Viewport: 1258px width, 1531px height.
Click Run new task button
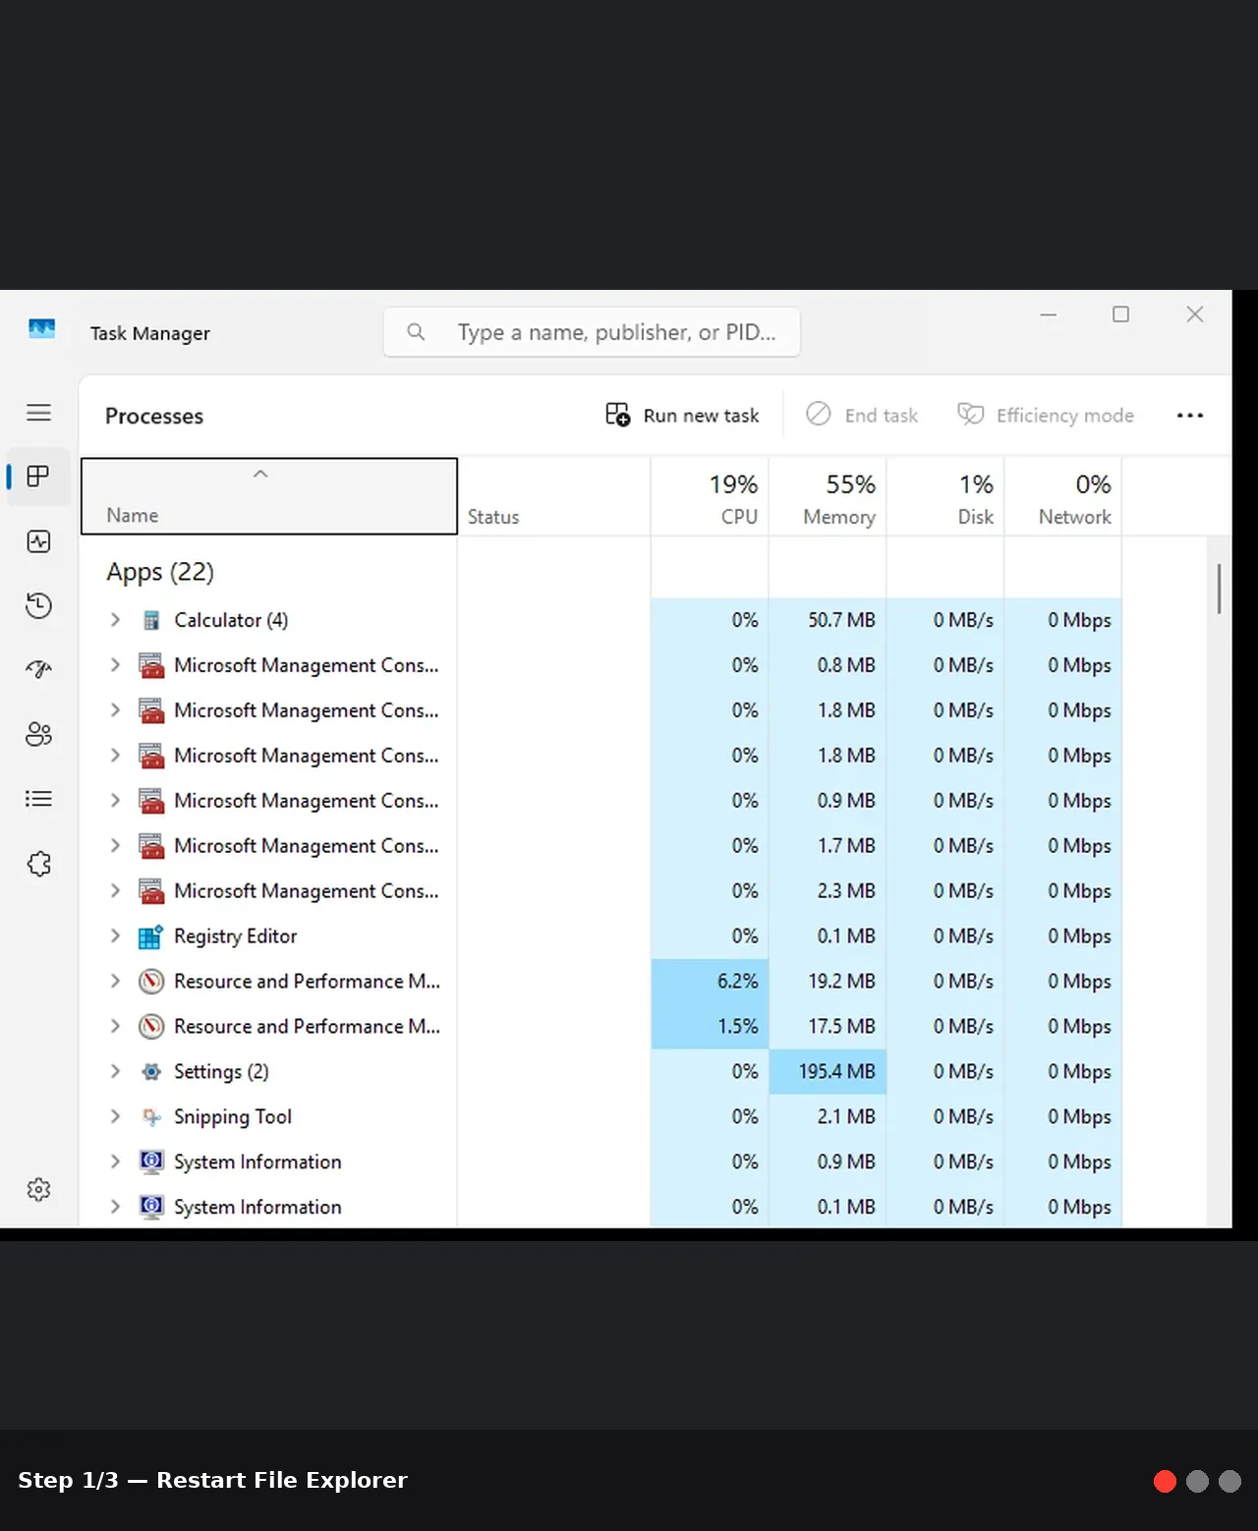pos(682,416)
